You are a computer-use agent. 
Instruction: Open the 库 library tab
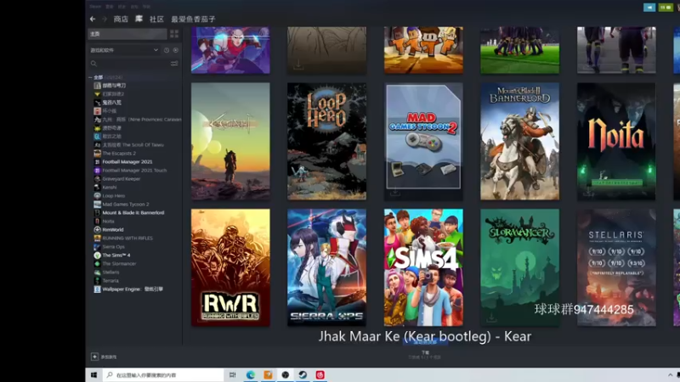[x=139, y=19]
